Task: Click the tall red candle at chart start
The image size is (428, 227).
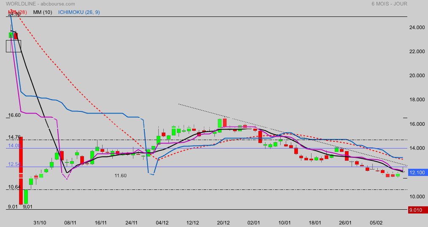Action: (21, 170)
